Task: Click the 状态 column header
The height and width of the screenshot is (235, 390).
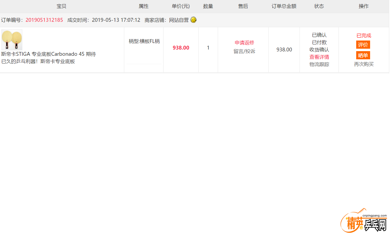Action: (319, 6)
